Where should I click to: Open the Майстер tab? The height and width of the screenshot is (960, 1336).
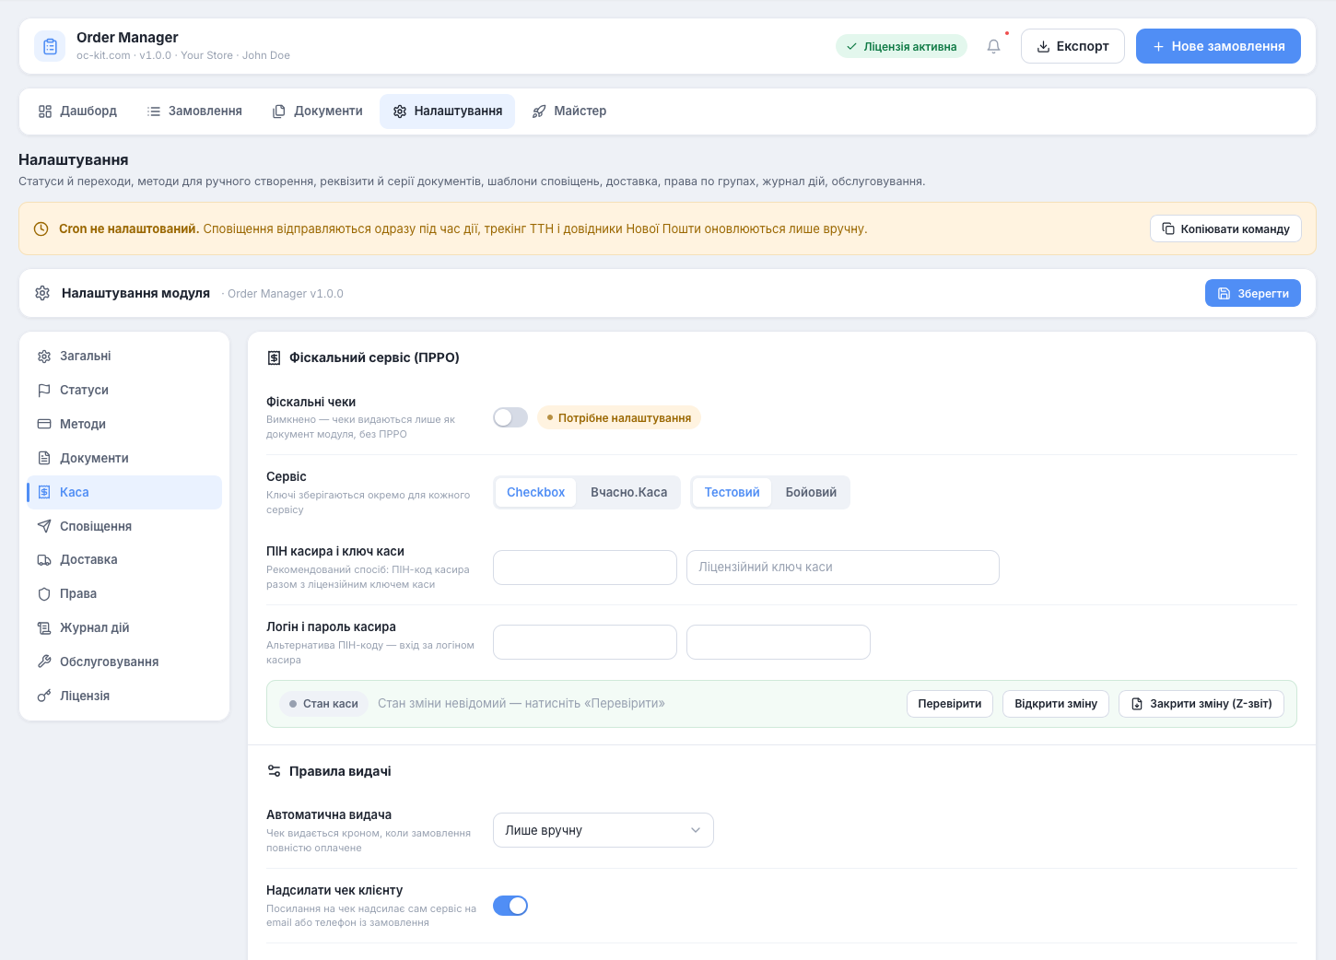pos(569,111)
